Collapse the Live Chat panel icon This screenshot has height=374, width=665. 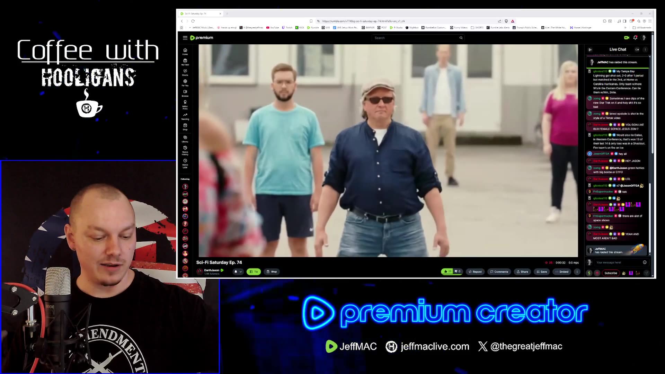[x=590, y=50]
